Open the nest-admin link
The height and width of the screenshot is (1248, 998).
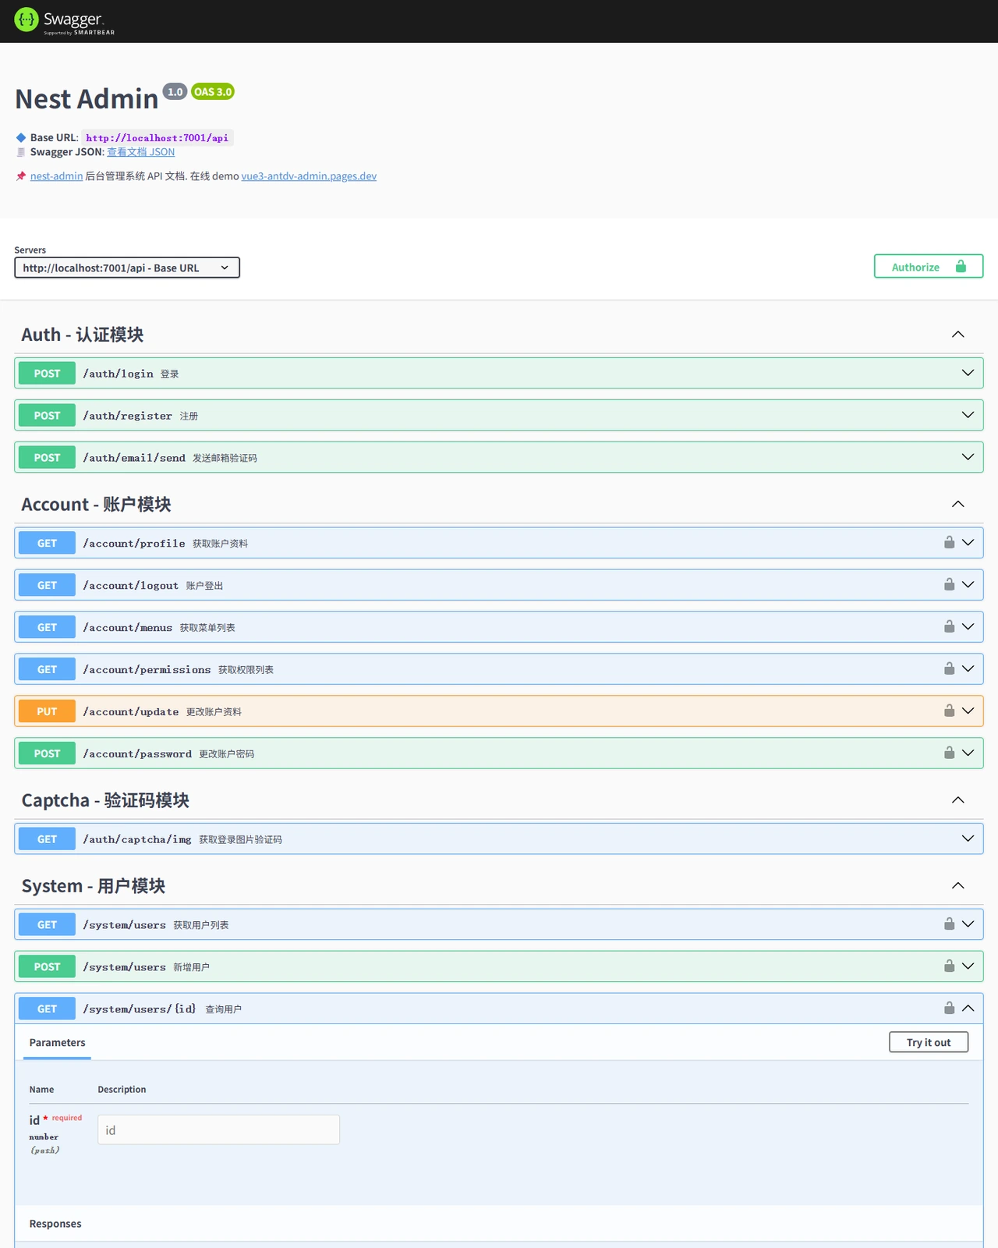coord(56,176)
